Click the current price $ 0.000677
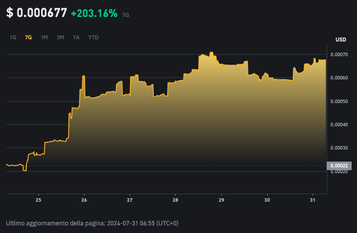The height and width of the screenshot is (233, 357). (x=36, y=13)
